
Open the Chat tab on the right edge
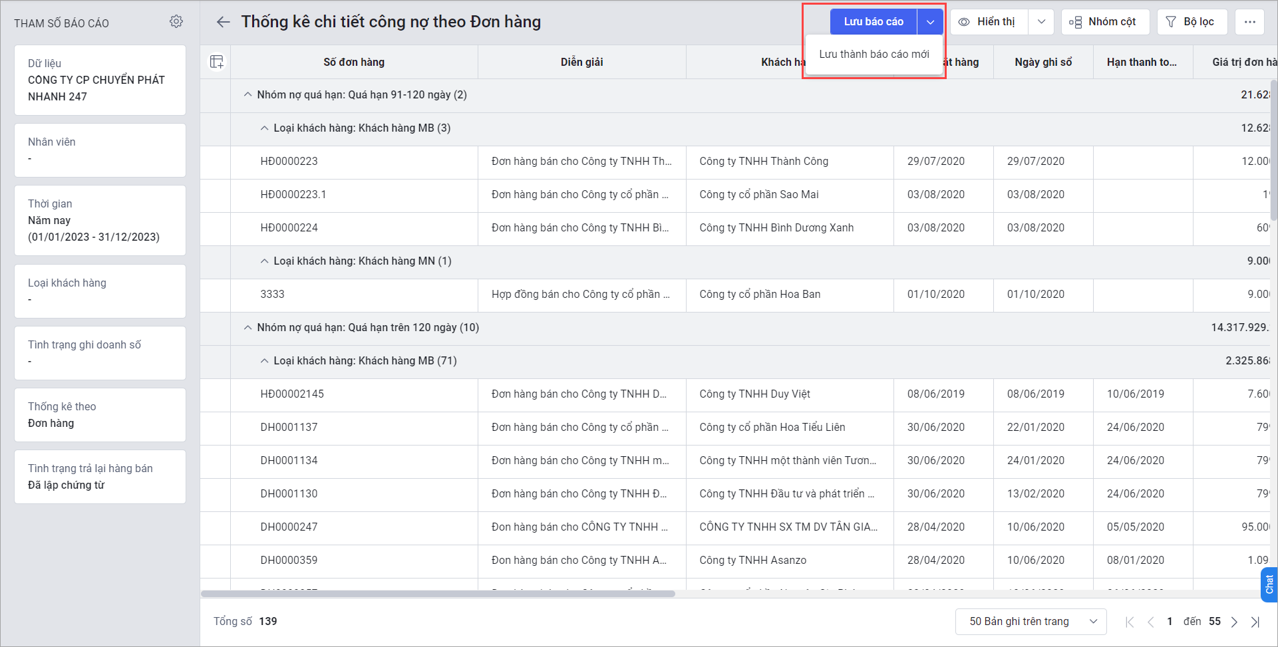point(1269,584)
